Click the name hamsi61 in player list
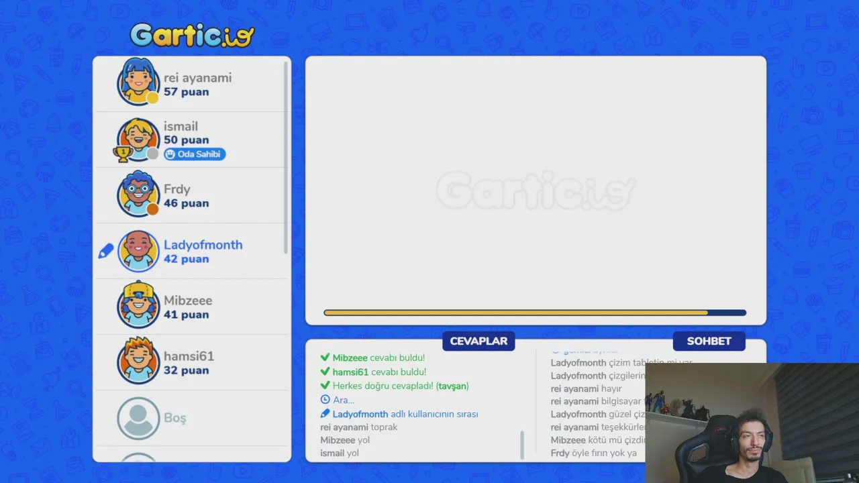This screenshot has width=859, height=483. [189, 356]
